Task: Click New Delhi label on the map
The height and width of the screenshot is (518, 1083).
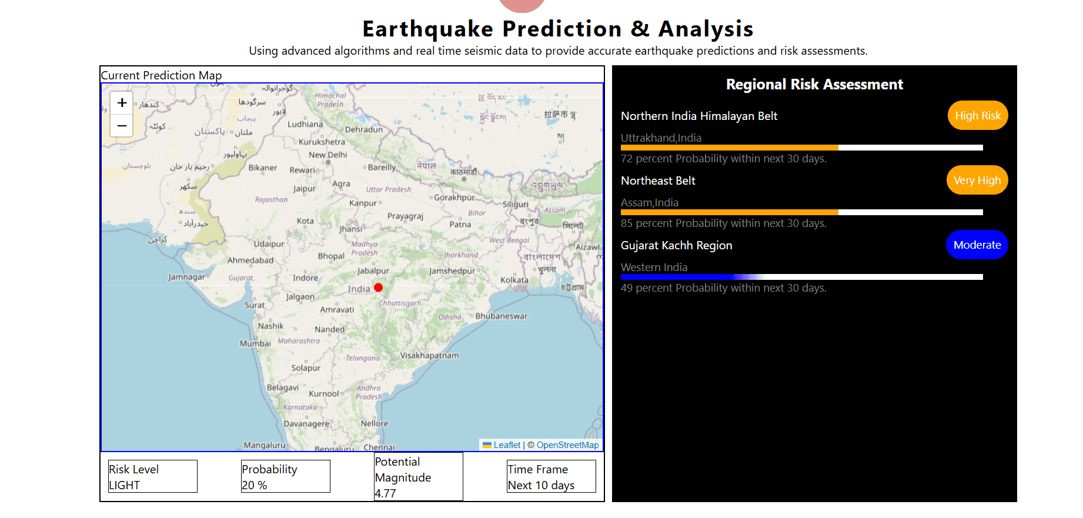Action: coord(328,155)
